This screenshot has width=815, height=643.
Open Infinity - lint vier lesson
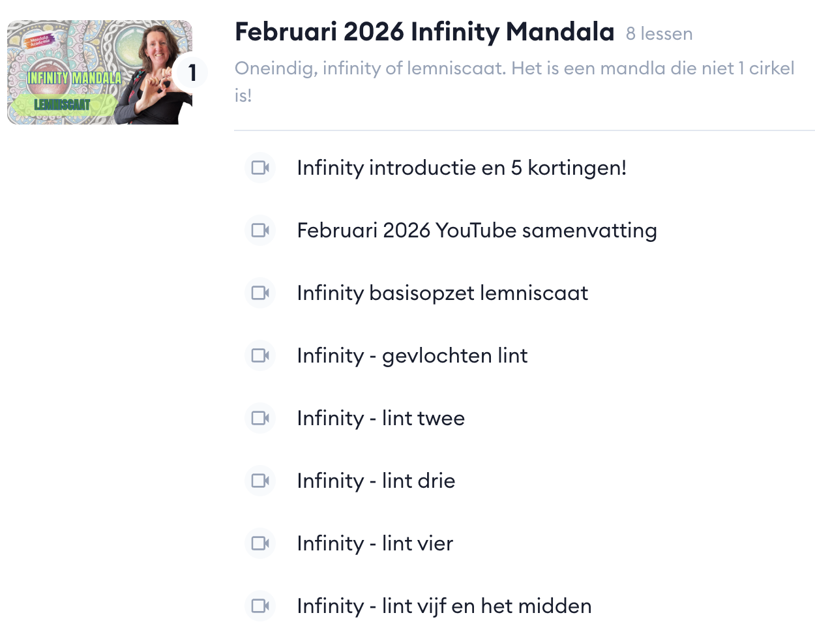pos(375,543)
